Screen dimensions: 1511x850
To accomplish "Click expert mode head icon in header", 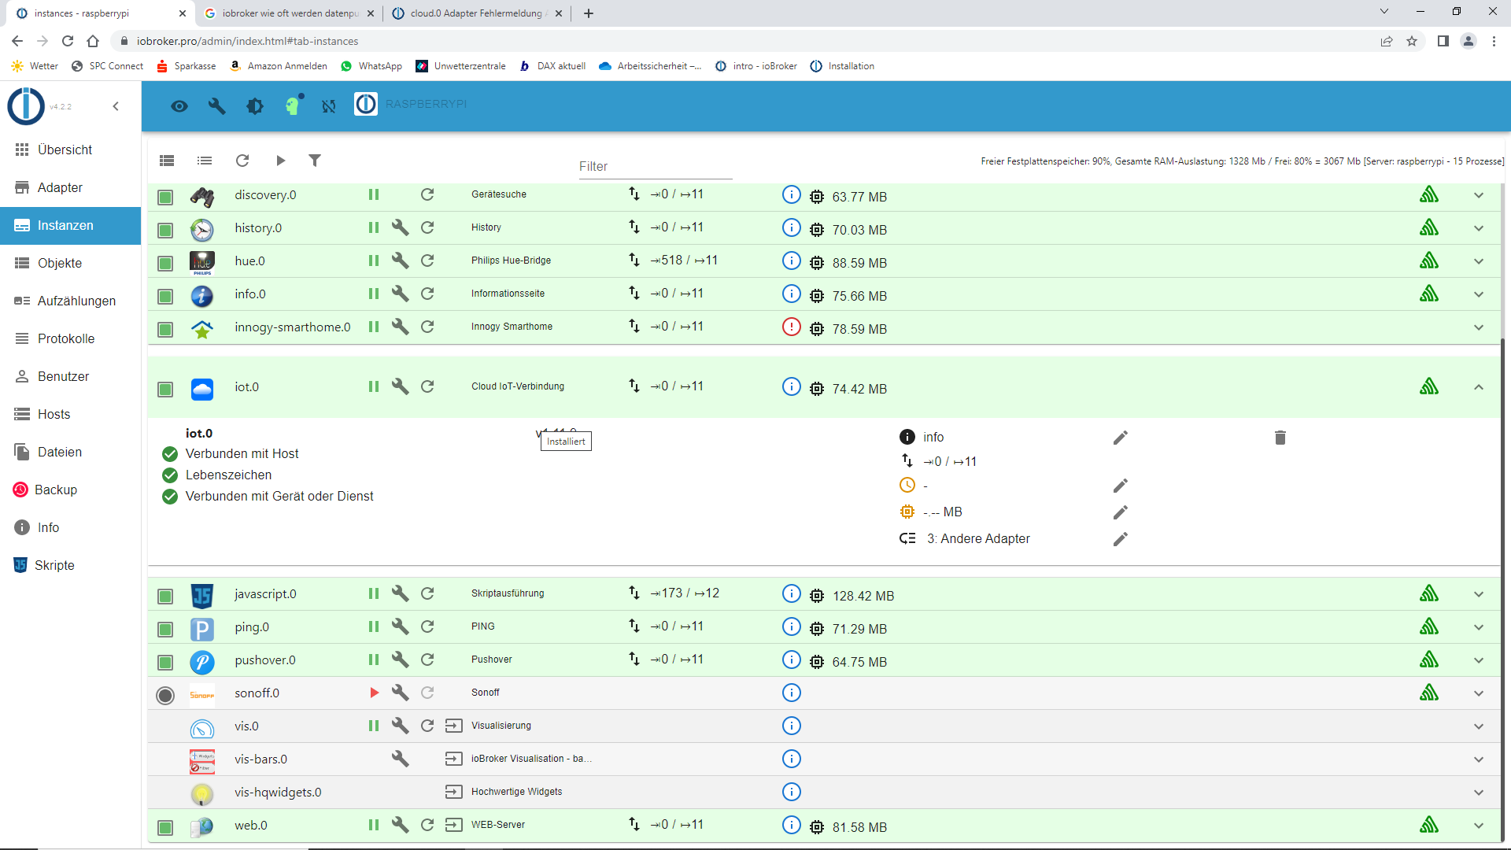I will tap(294, 105).
